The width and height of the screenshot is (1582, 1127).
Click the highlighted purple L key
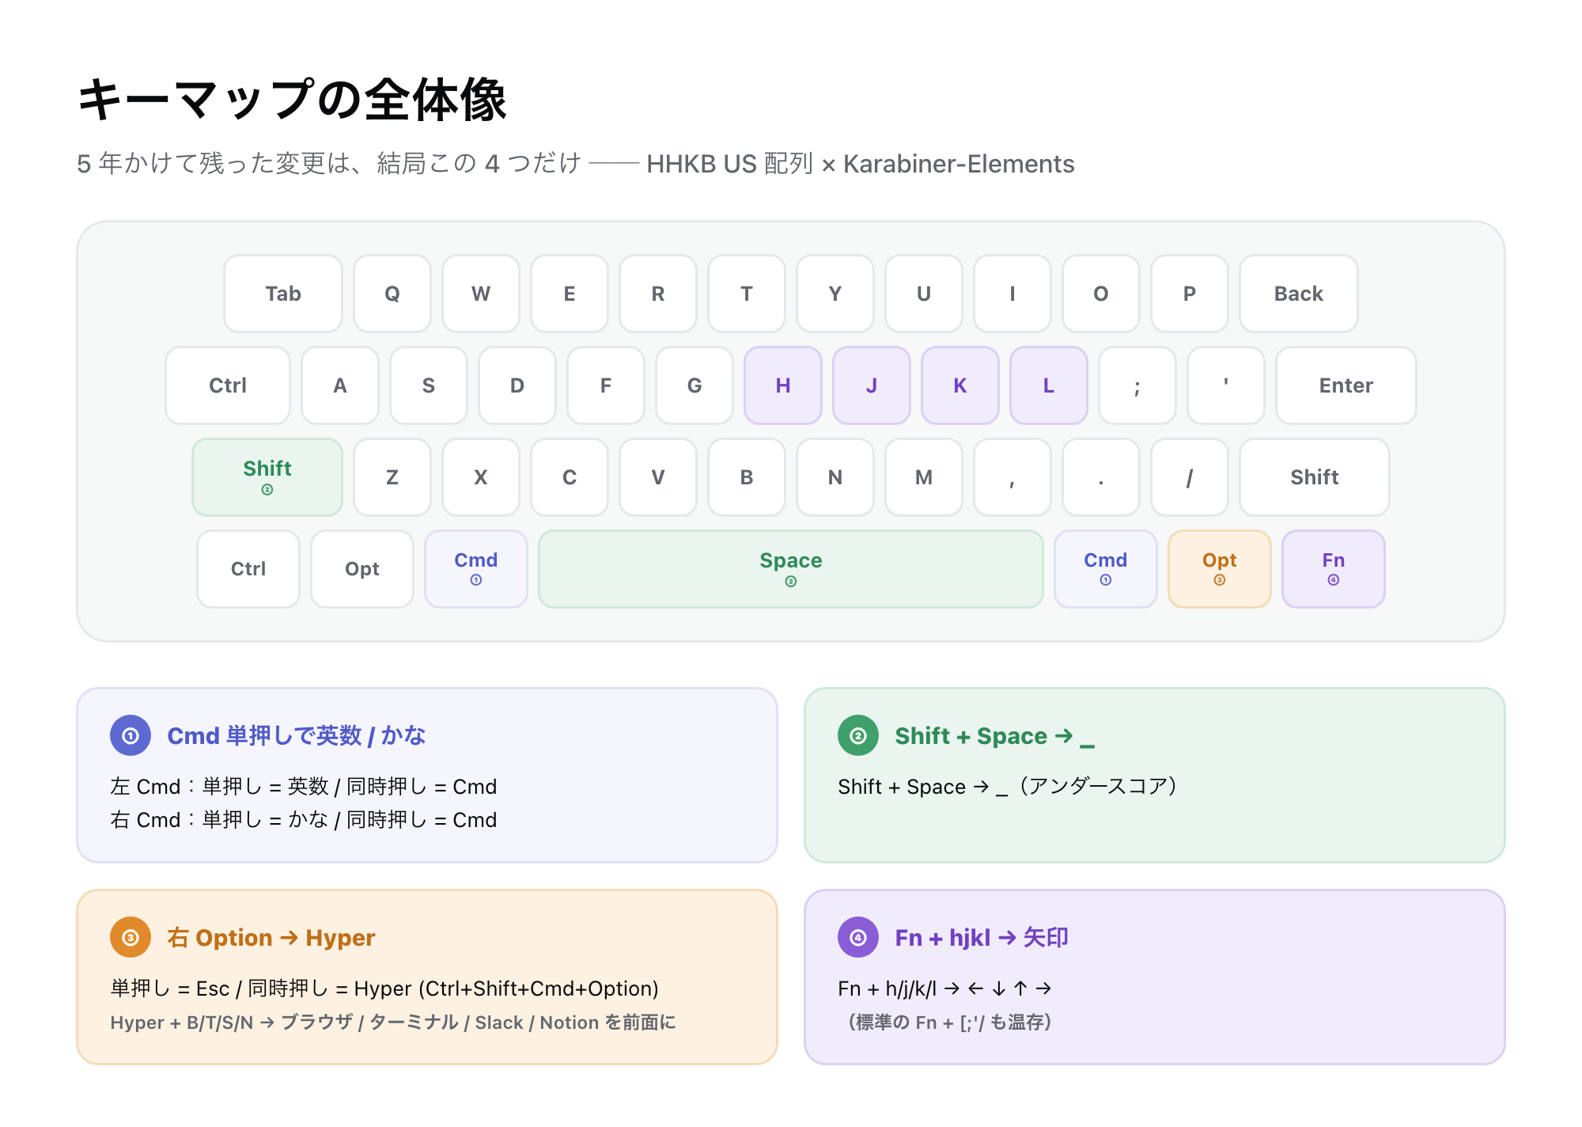pos(1049,385)
